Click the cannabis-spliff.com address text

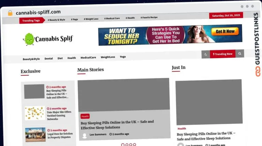point(38,12)
